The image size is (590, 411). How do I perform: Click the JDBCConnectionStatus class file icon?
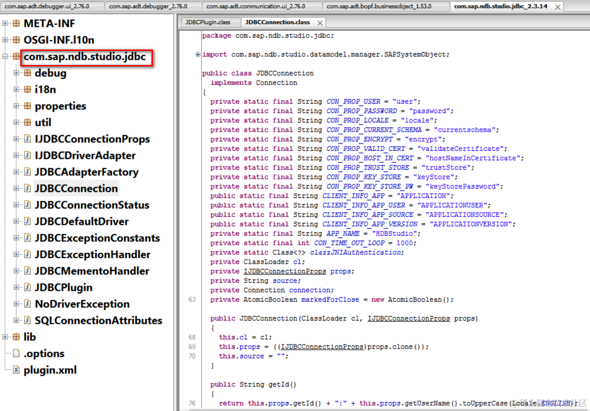(x=27, y=205)
